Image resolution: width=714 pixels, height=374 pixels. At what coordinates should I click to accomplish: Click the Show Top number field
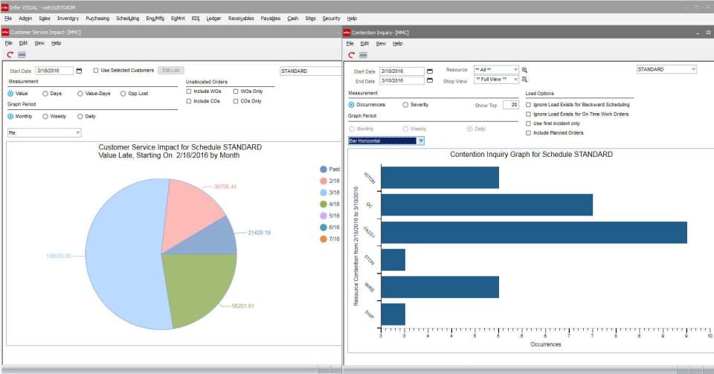coord(510,105)
